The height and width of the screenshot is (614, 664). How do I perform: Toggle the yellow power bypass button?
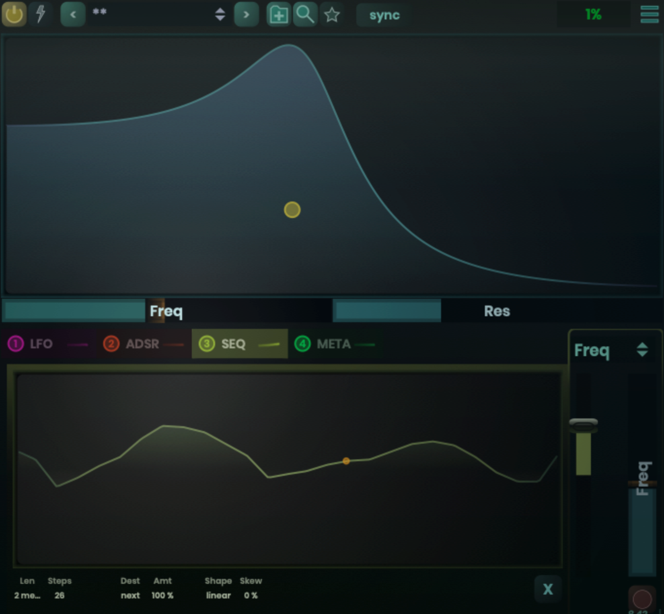[x=14, y=14]
